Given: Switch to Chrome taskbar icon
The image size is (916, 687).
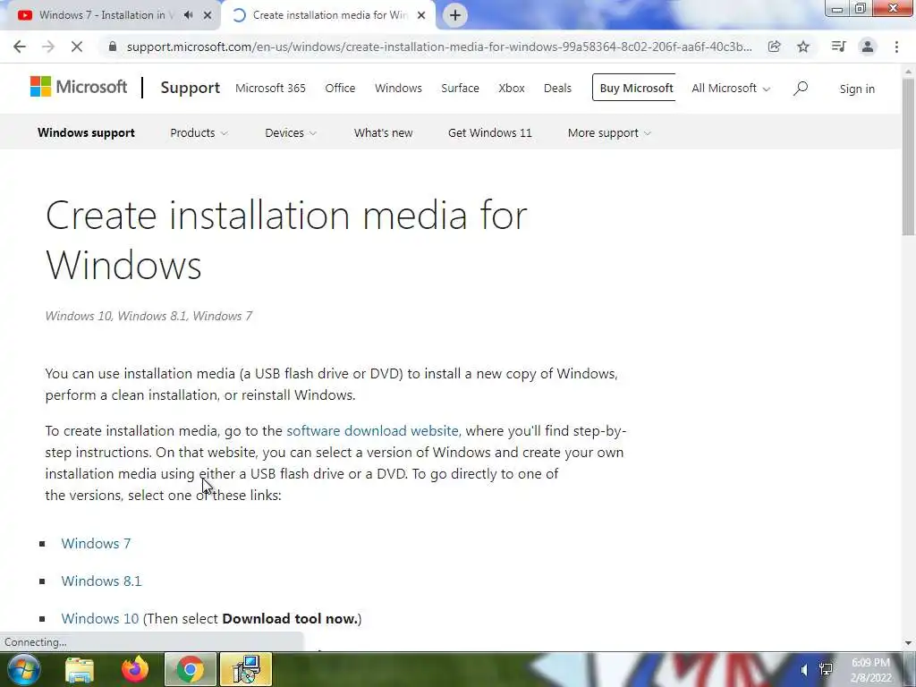Looking at the screenshot, I should [x=190, y=669].
